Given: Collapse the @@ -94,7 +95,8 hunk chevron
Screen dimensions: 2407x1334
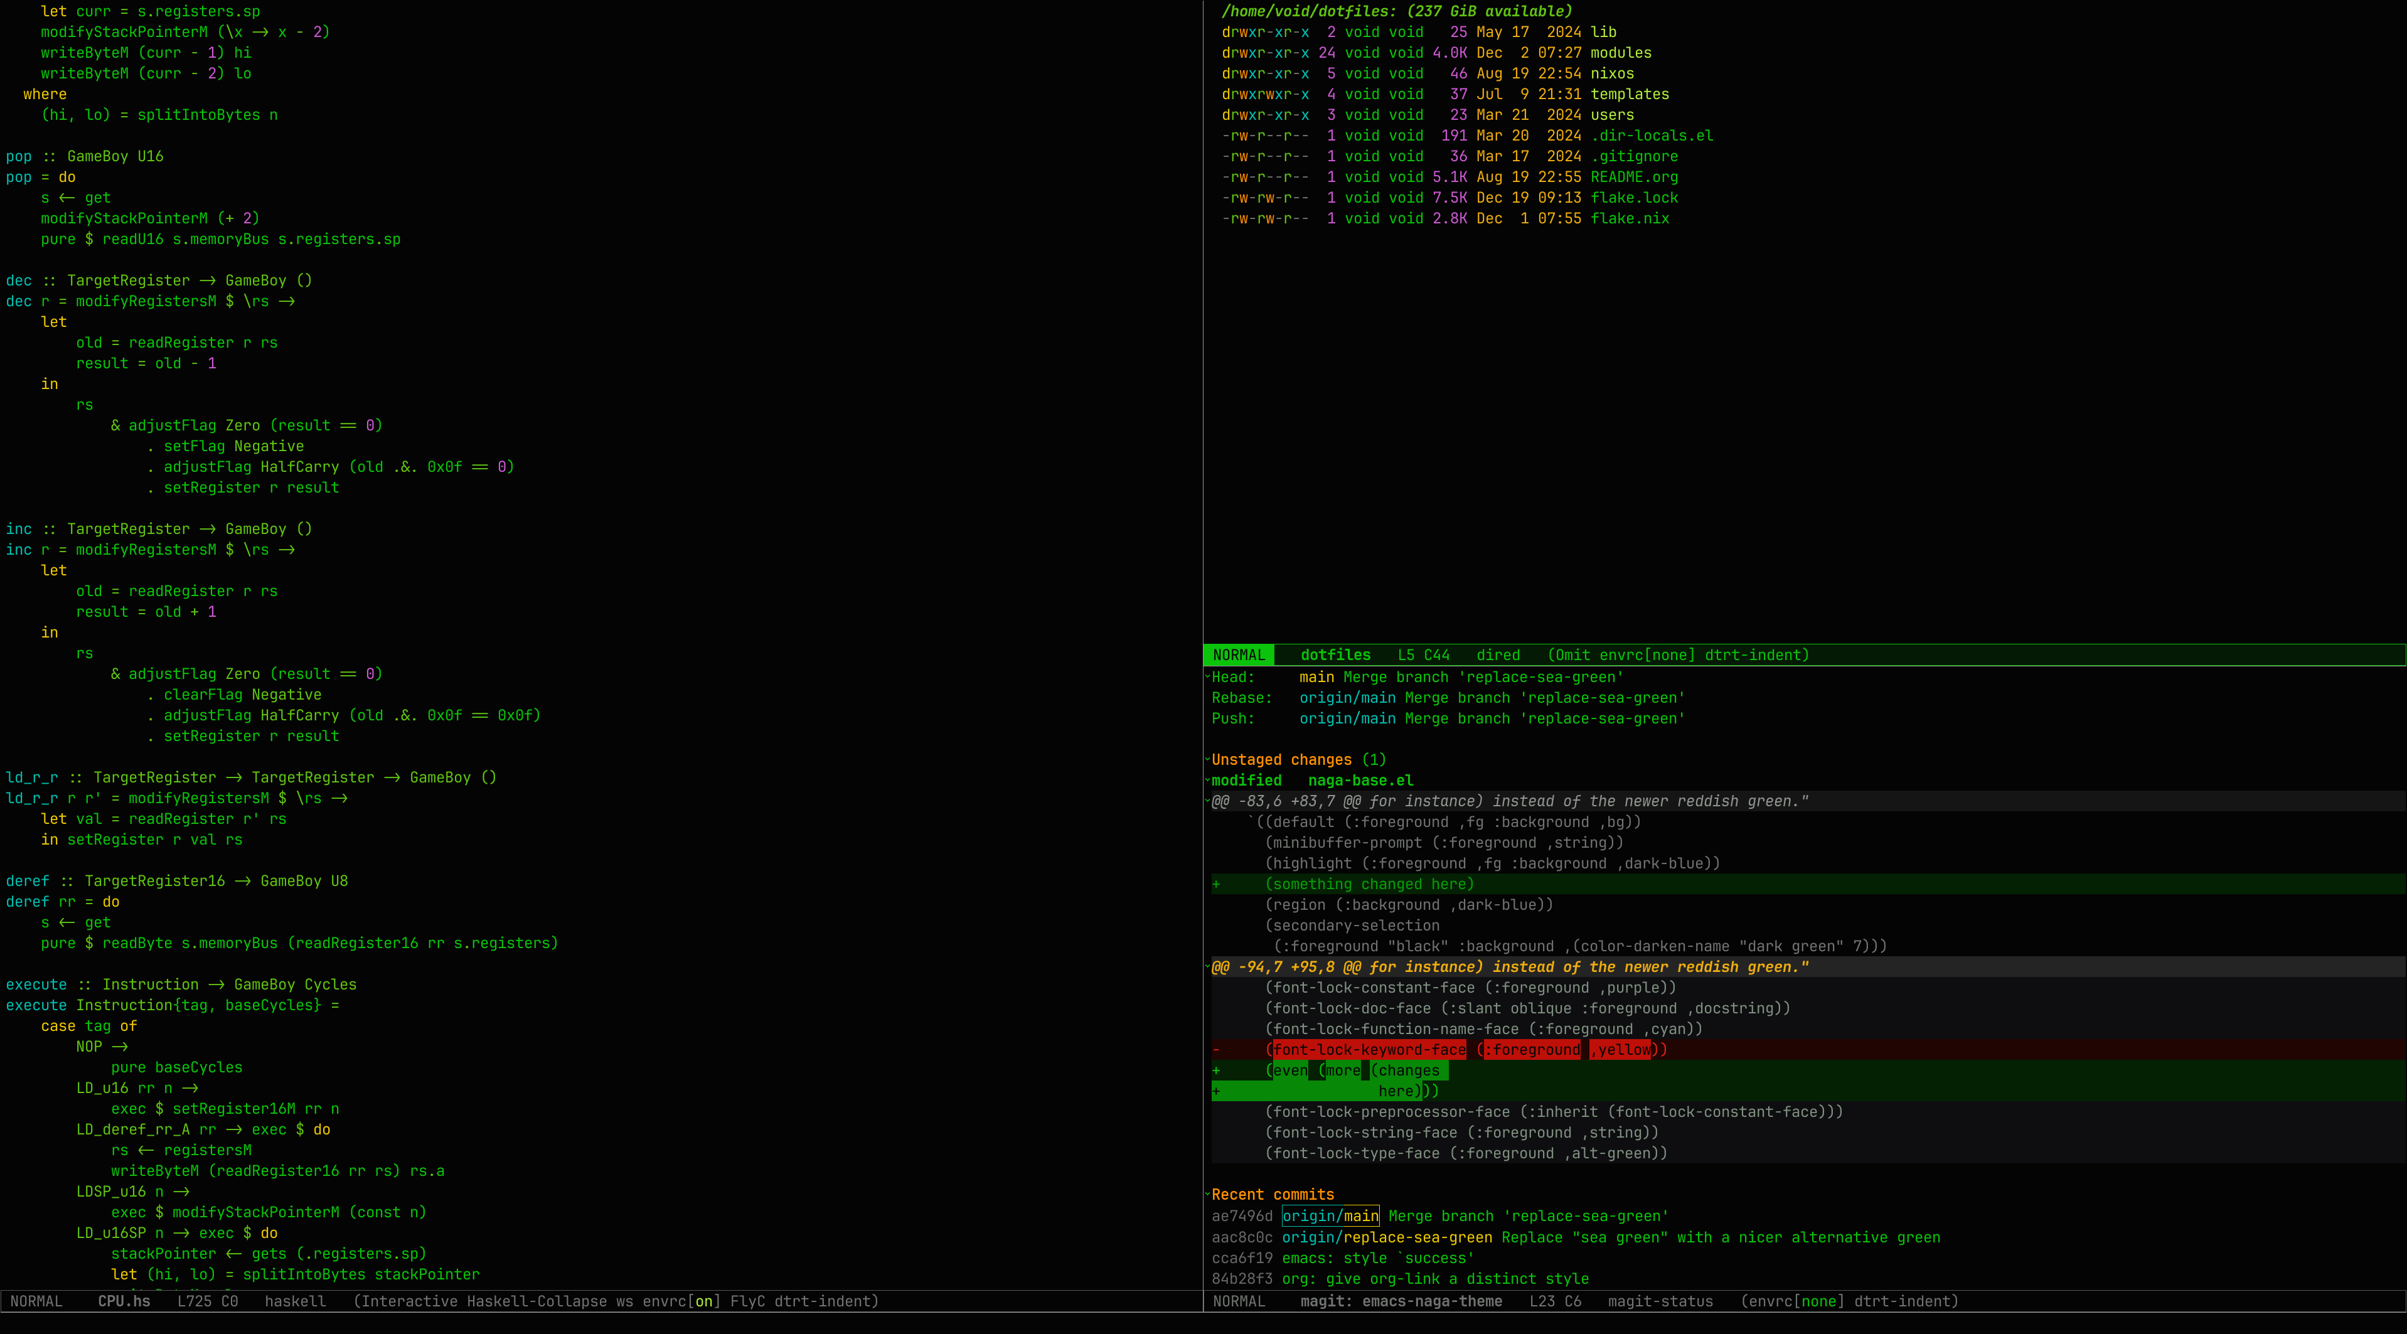Looking at the screenshot, I should point(1207,966).
